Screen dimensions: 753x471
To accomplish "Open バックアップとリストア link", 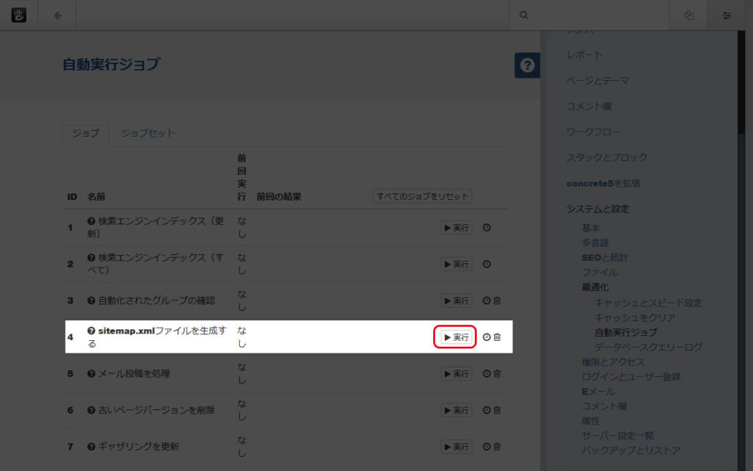I will [631, 450].
